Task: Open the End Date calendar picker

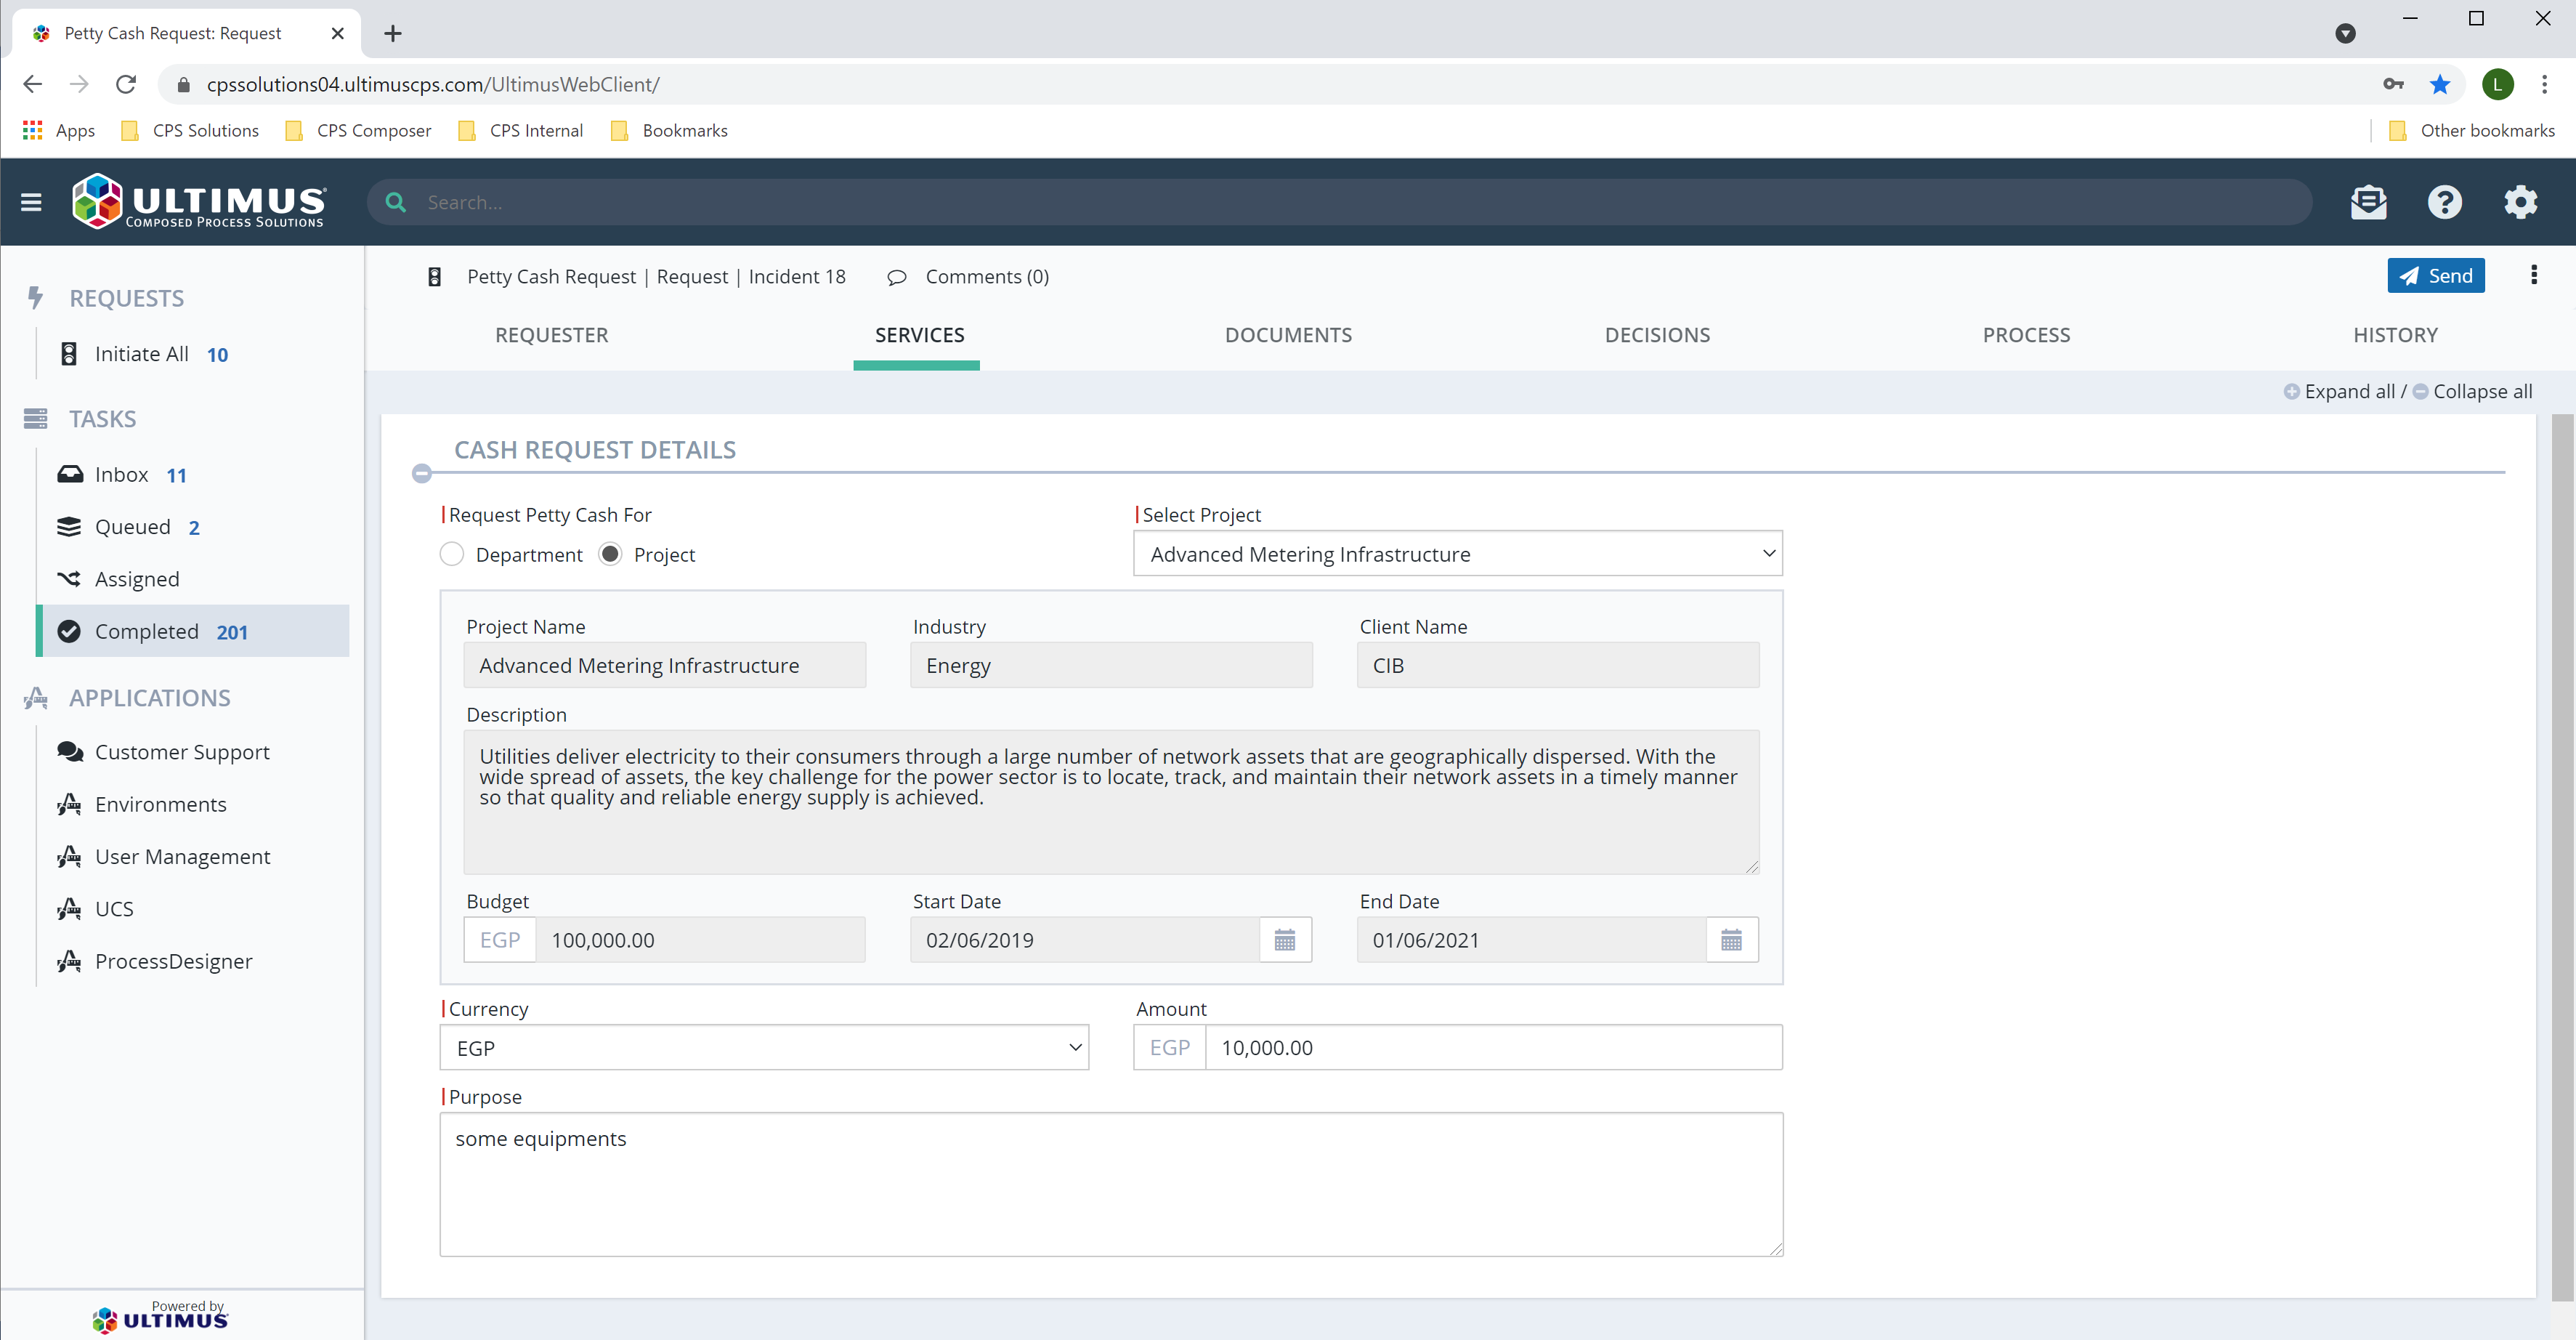Action: click(1731, 939)
